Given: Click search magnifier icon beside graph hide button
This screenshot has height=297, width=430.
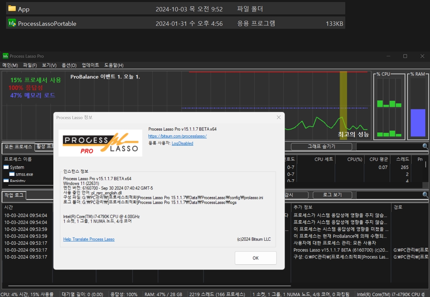Looking at the screenshot, I should (x=425, y=146).
